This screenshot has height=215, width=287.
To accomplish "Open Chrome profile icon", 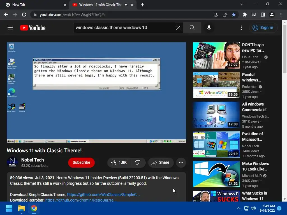I will (272, 15).
